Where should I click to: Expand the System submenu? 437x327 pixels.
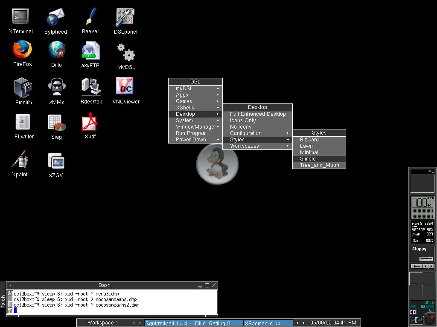[195, 120]
